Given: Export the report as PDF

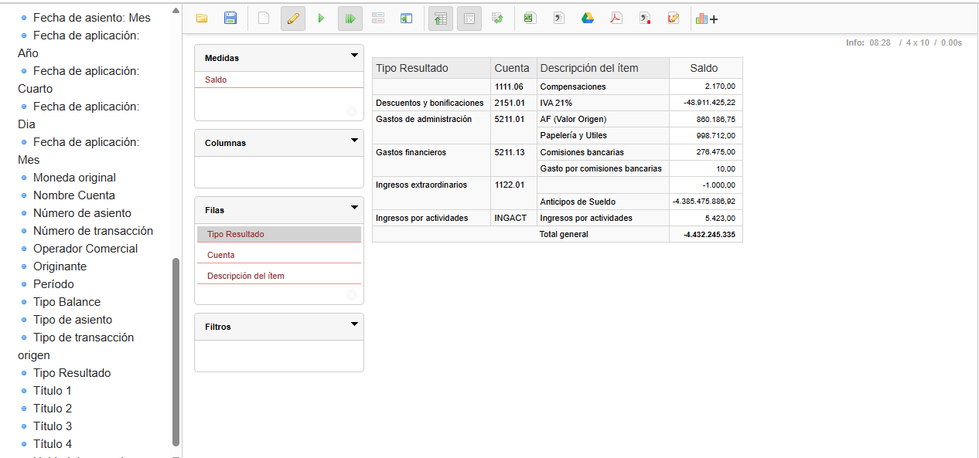Looking at the screenshot, I should [616, 19].
